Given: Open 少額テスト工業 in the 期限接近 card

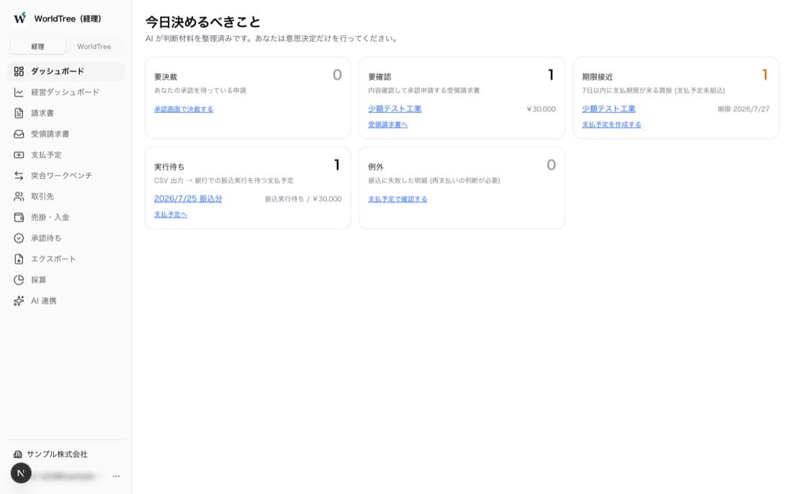Looking at the screenshot, I should click(x=608, y=109).
